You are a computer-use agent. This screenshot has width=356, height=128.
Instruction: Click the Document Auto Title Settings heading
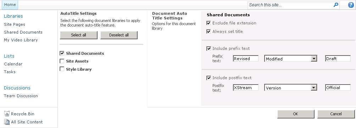(x=169, y=16)
